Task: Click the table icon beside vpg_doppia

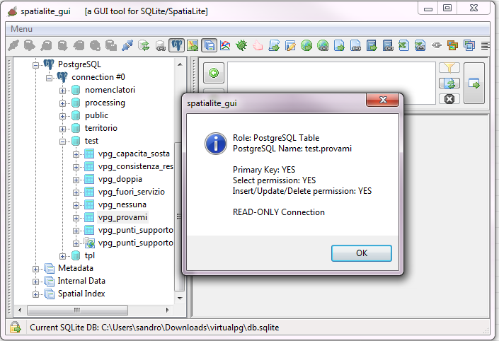Action: (x=89, y=180)
